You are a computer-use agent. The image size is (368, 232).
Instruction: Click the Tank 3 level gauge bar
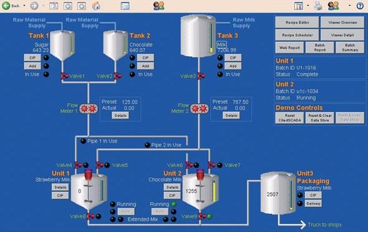(x=211, y=38)
